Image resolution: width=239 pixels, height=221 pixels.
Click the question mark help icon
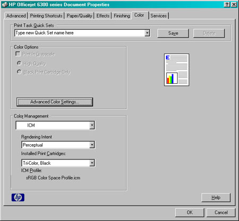coord(227,4)
